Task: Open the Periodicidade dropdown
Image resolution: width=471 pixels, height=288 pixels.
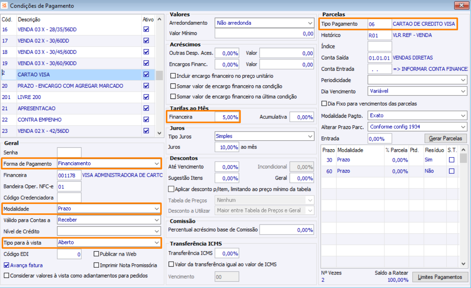Action: (463, 80)
